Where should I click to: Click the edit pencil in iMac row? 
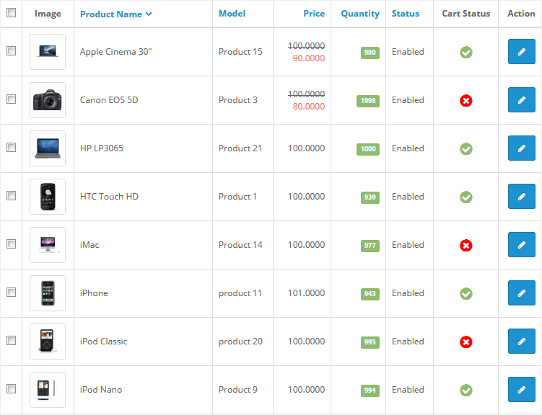click(x=521, y=244)
